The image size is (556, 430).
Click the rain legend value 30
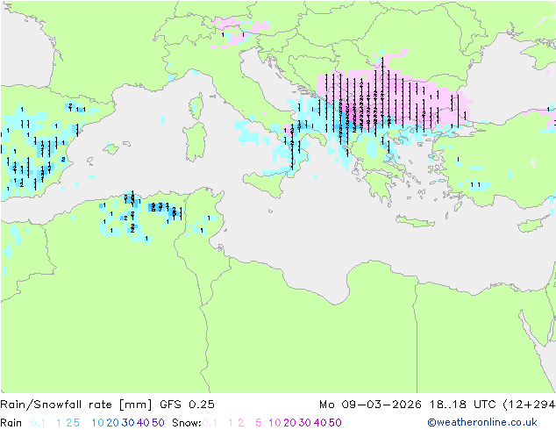pos(128,423)
